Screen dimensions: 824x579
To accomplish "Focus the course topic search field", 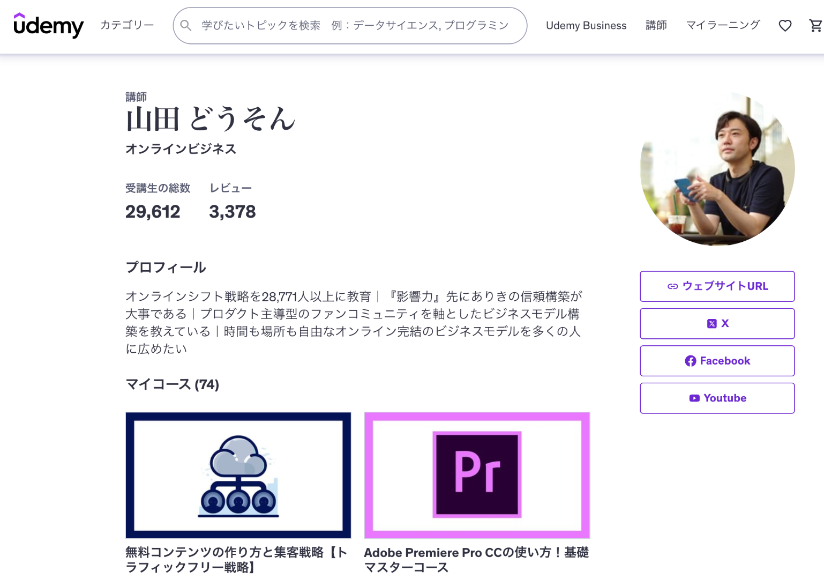I will click(350, 25).
